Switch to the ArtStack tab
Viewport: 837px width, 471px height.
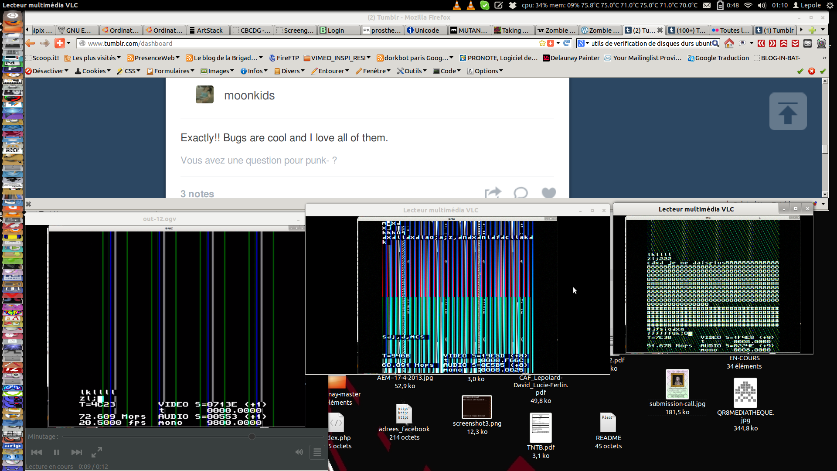click(x=208, y=30)
